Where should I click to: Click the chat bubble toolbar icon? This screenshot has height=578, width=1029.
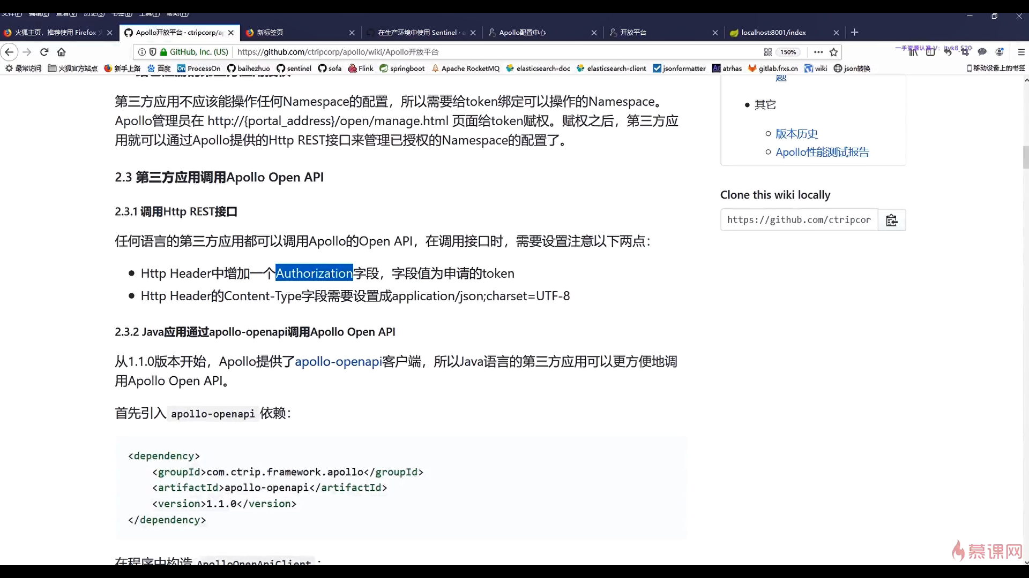point(982,52)
